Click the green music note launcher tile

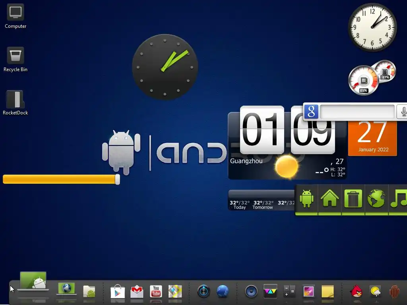[398, 199]
